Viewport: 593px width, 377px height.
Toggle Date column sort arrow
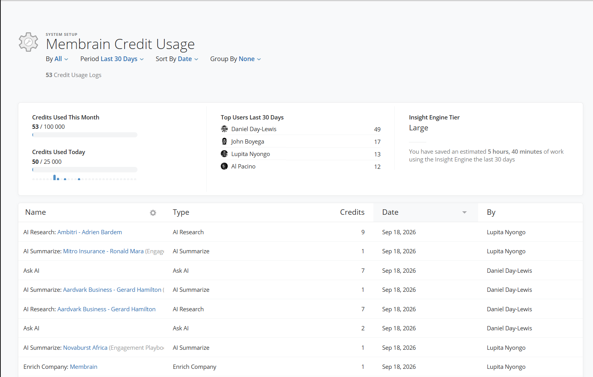(x=464, y=212)
